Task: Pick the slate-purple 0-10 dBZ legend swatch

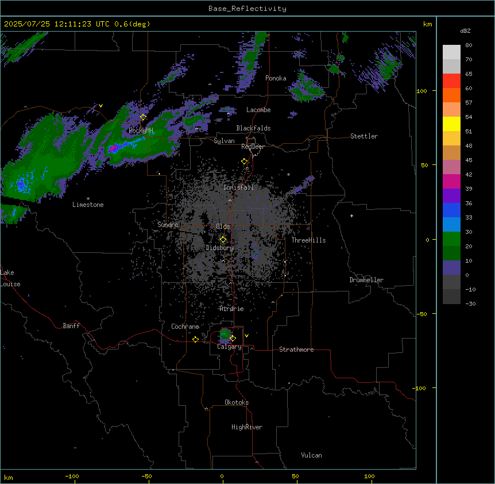Action: click(451, 268)
